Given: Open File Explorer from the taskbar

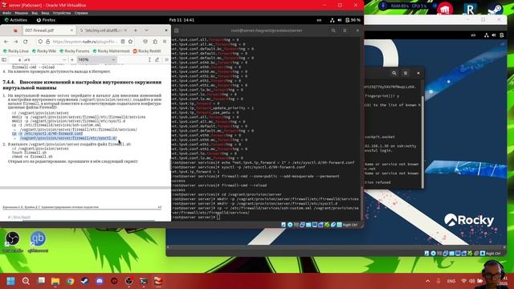Looking at the screenshot, I should [x=55, y=281].
